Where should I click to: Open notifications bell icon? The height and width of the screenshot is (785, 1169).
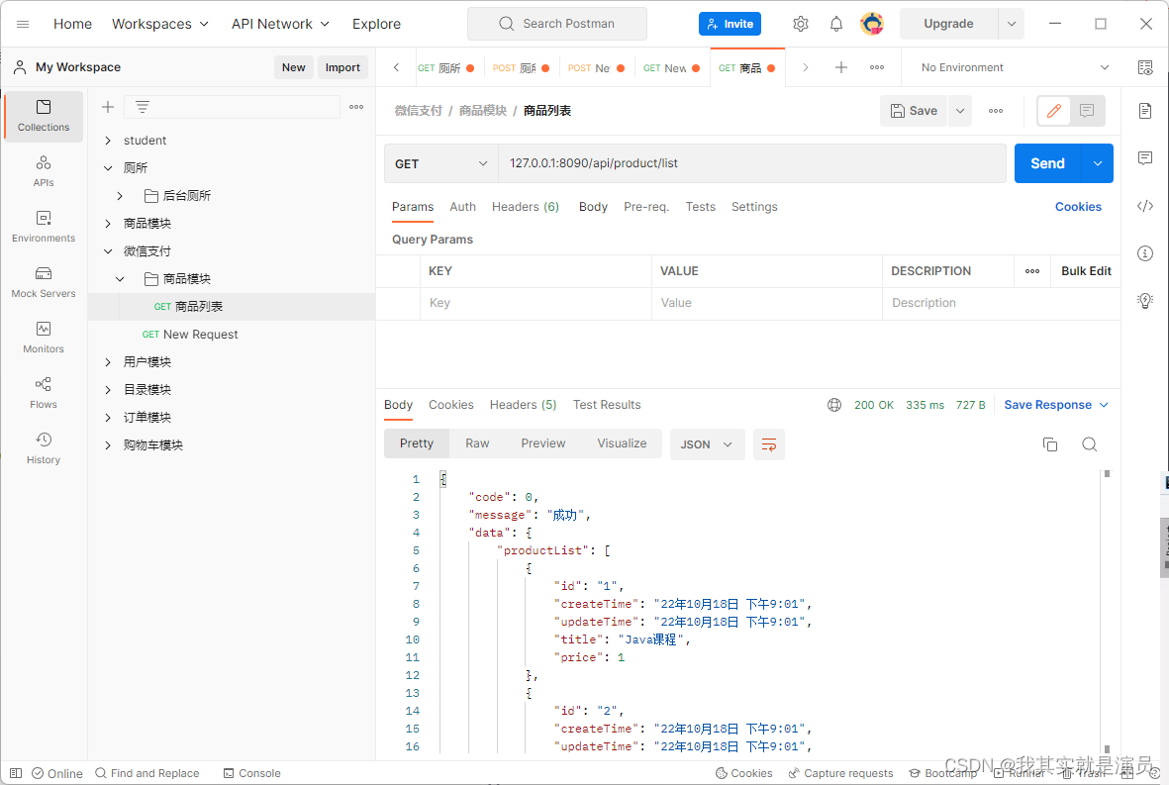[836, 24]
